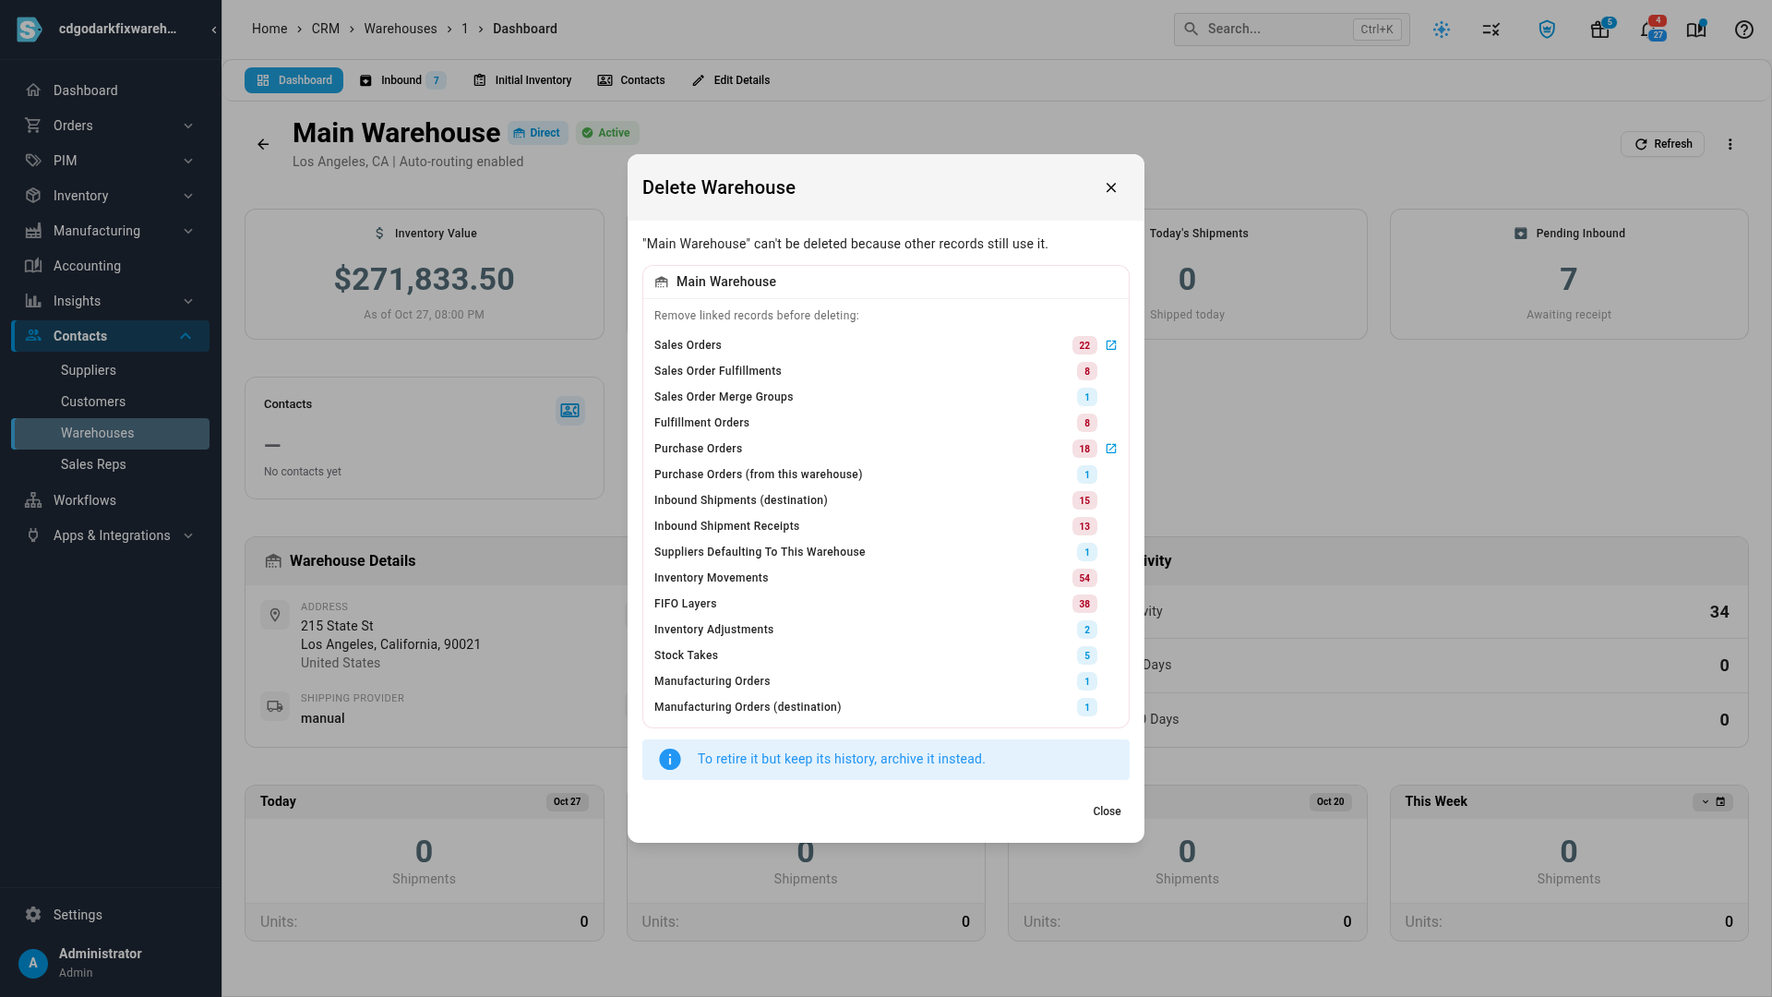Click the shield icon in top bar
1772x997 pixels.
(x=1547, y=30)
